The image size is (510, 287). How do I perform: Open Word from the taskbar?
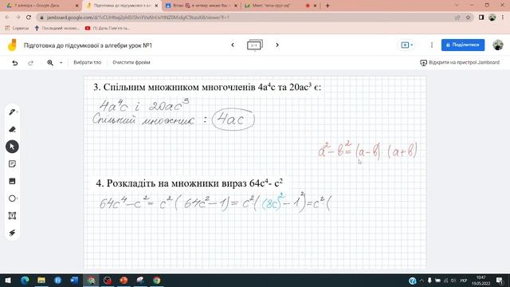(x=74, y=280)
